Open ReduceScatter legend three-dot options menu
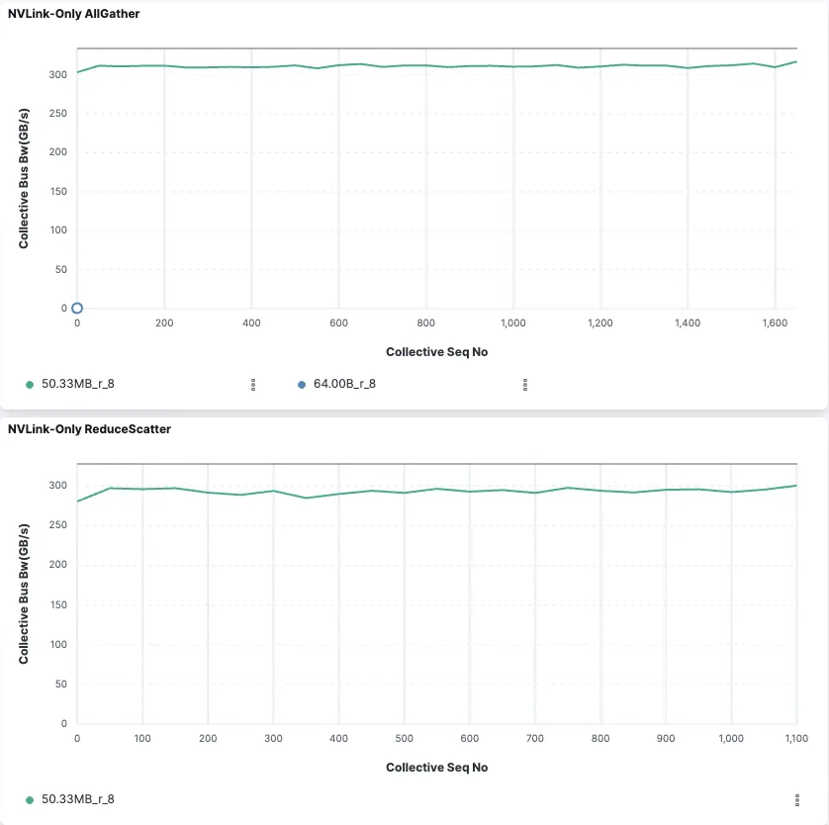Screen dimensions: 829x825 (796, 799)
